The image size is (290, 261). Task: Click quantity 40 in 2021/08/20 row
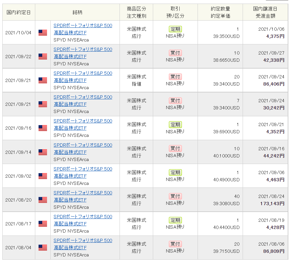[237, 196]
